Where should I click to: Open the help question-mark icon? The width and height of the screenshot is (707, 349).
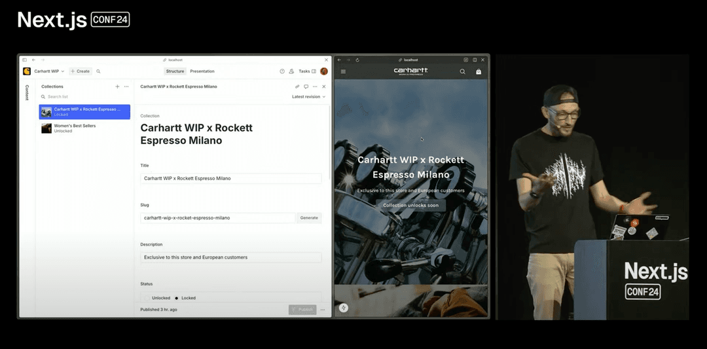[282, 71]
